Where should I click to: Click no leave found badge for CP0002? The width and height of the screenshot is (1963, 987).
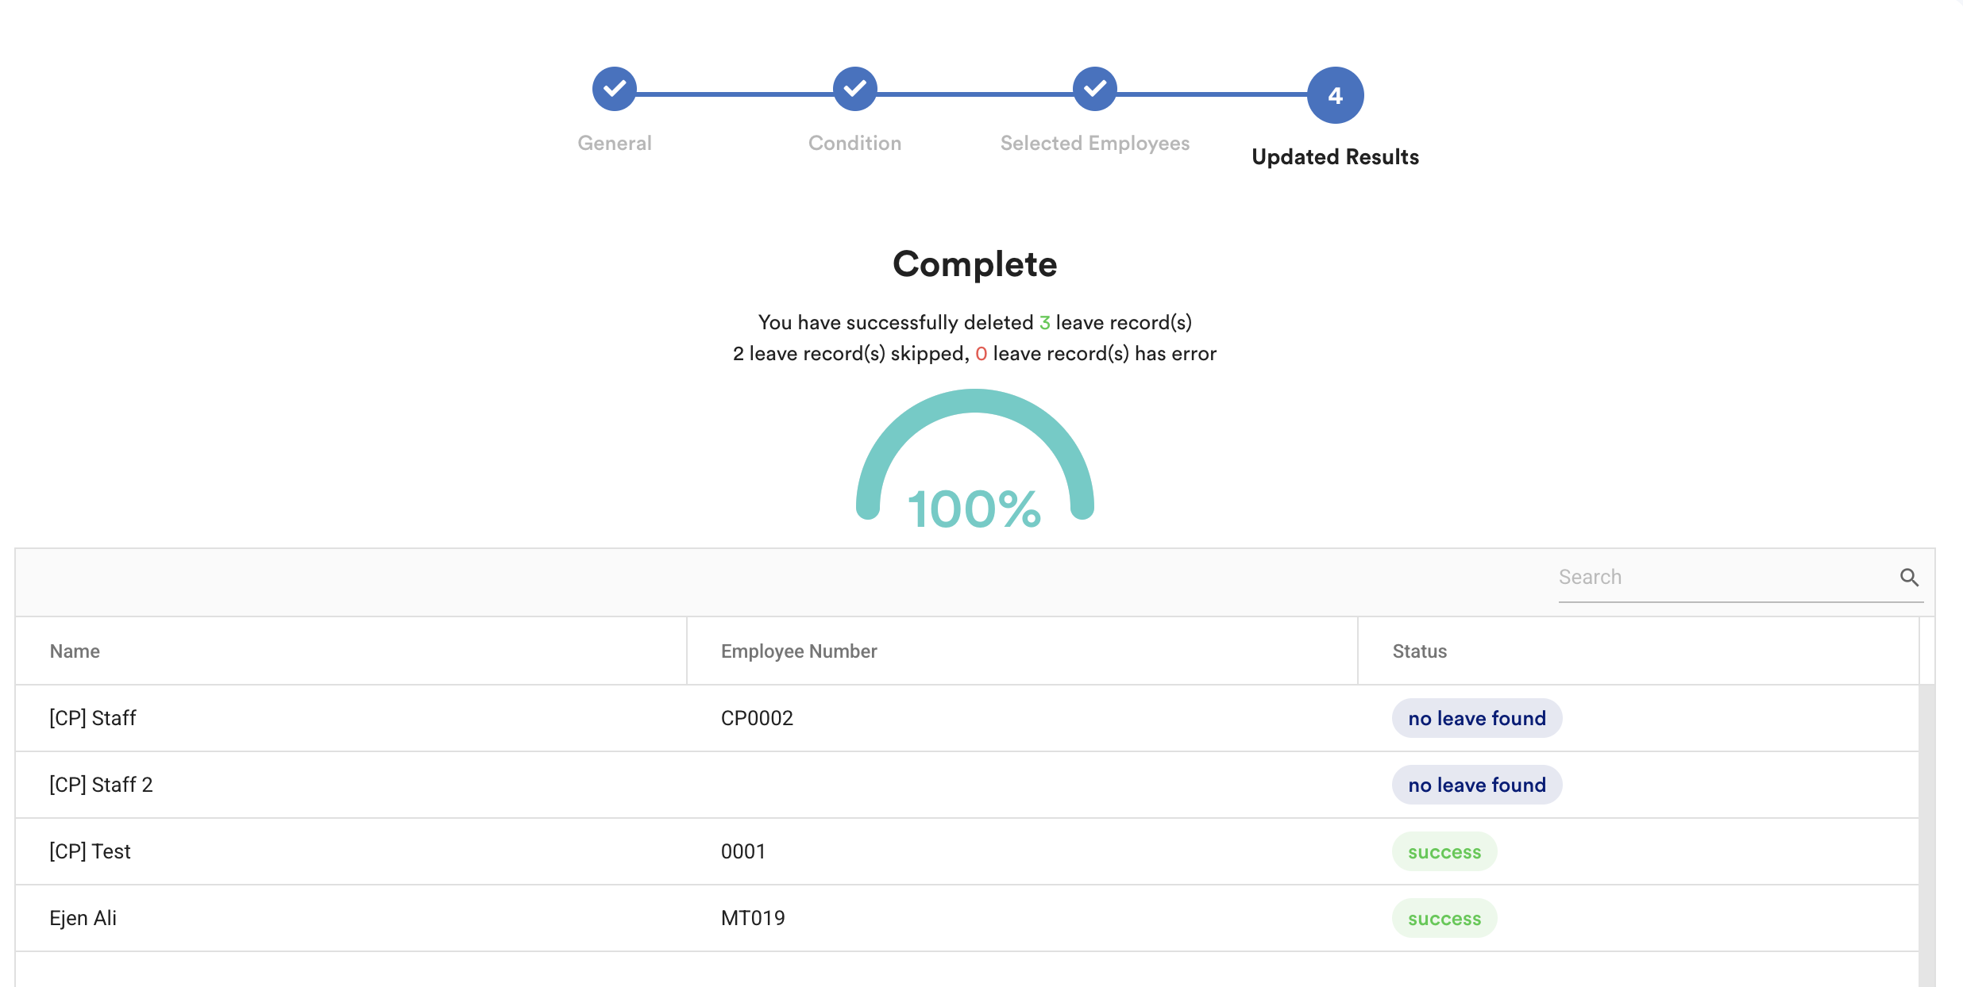[x=1476, y=718]
